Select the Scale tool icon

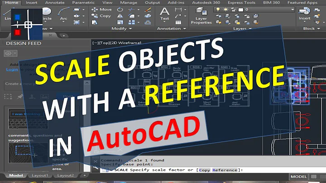point(120,22)
